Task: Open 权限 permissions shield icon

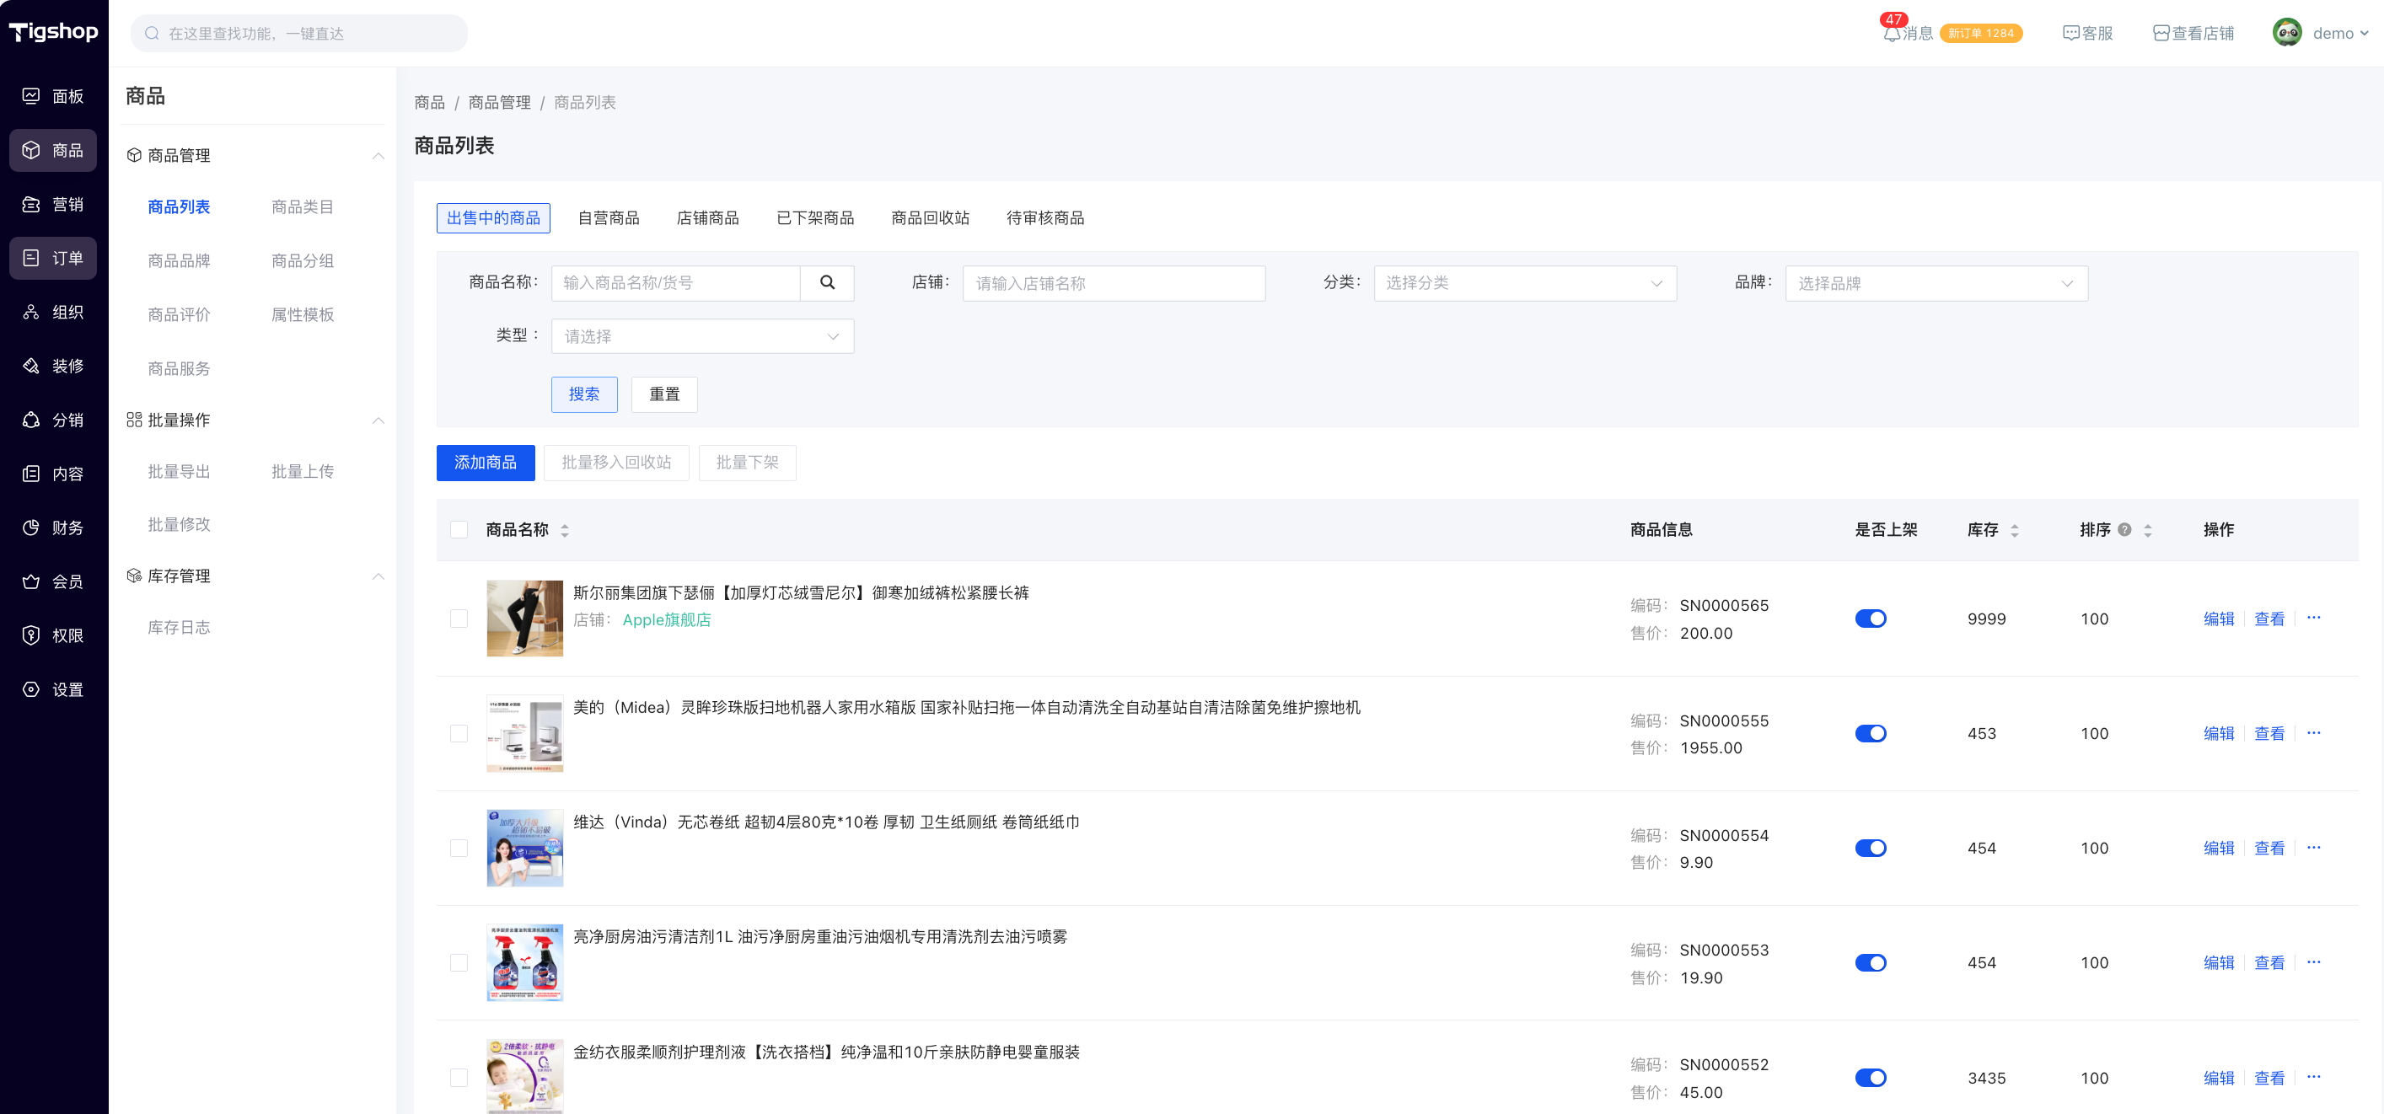Action: coord(31,635)
